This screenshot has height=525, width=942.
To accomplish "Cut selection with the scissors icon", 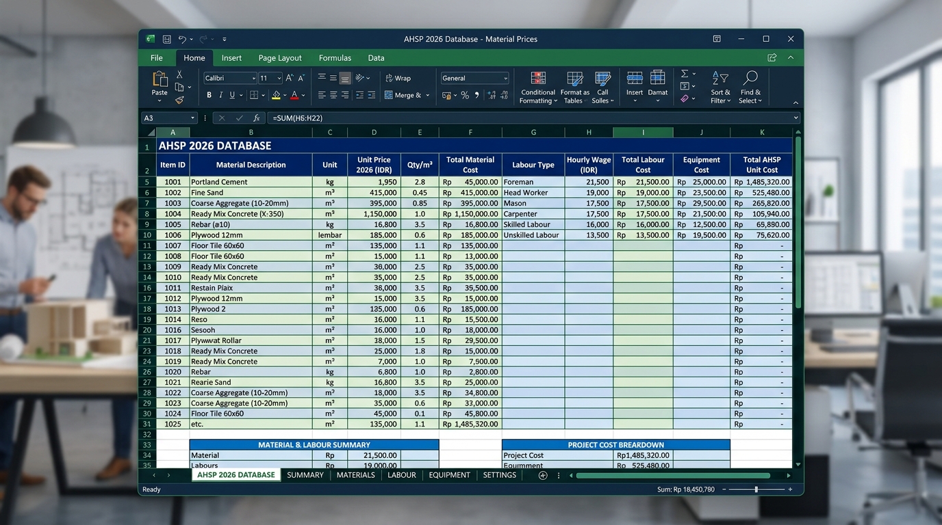I will (179, 75).
